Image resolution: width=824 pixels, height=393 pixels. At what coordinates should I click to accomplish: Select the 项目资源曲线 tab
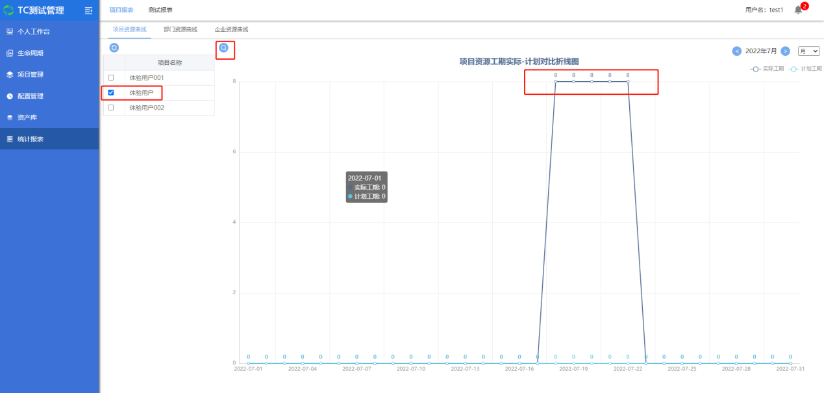point(129,29)
